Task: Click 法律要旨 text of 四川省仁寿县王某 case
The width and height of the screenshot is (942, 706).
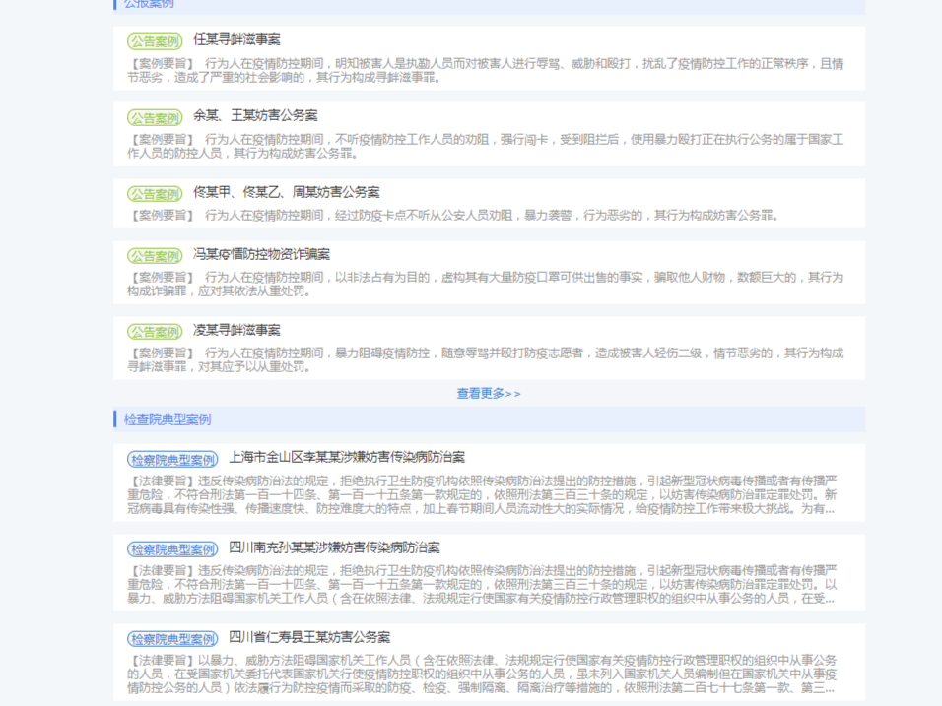Action: coord(482,674)
